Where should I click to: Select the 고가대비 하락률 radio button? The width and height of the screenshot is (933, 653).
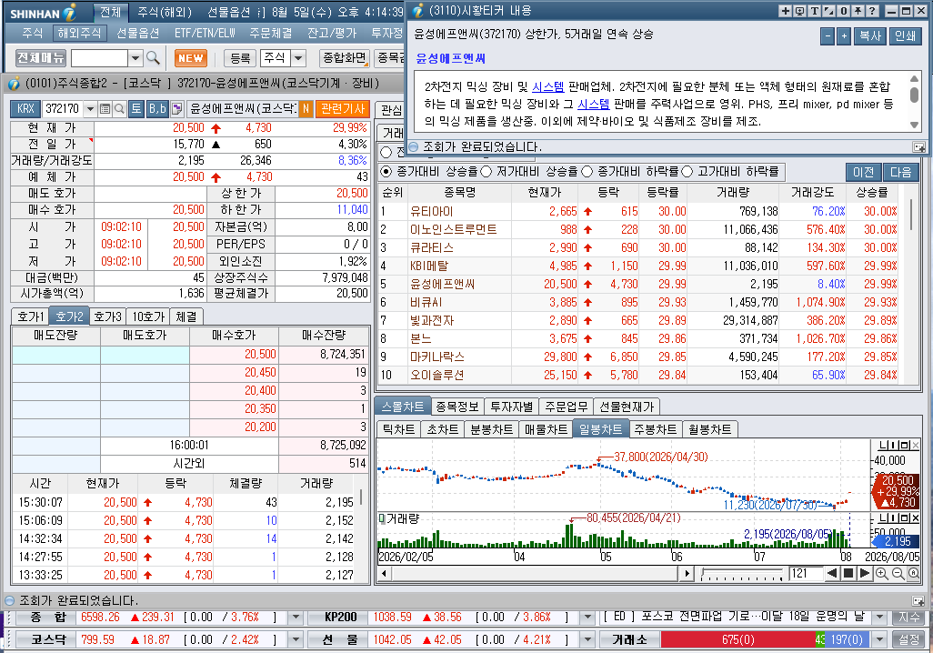(x=687, y=171)
